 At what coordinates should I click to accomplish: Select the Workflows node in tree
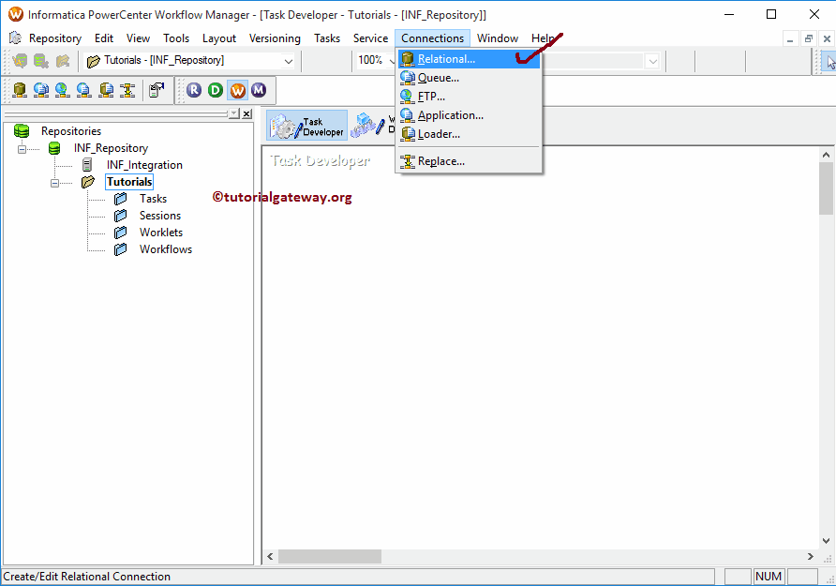(166, 249)
